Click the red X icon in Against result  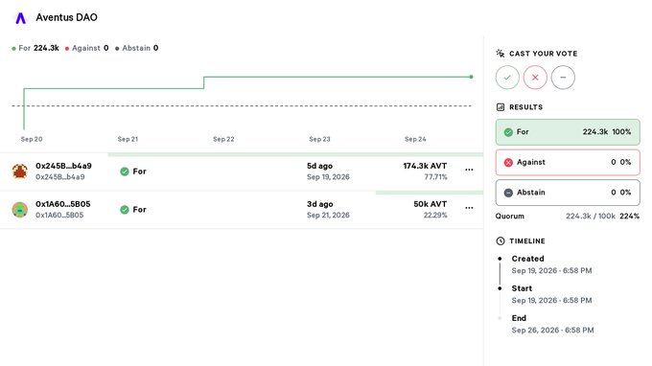coord(508,163)
